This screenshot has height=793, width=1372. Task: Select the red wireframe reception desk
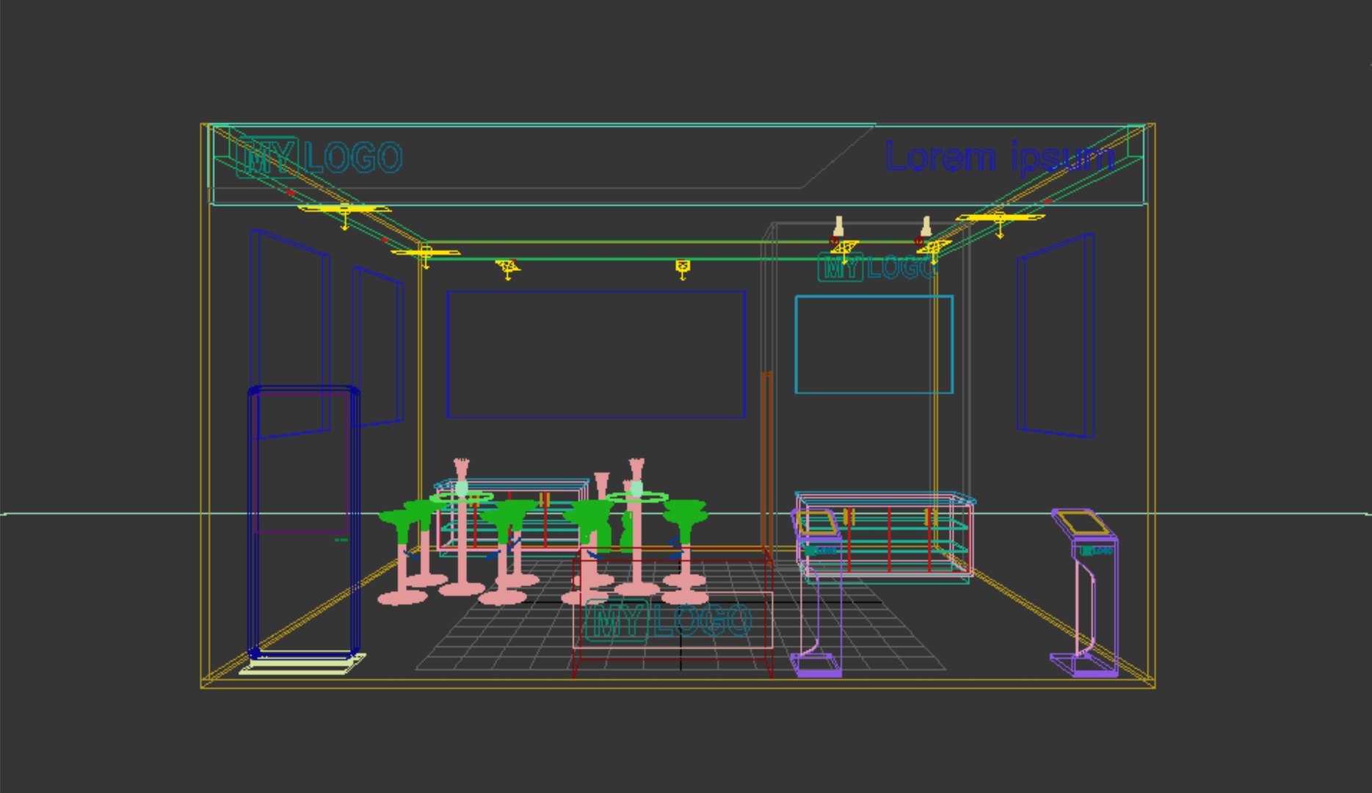673,612
